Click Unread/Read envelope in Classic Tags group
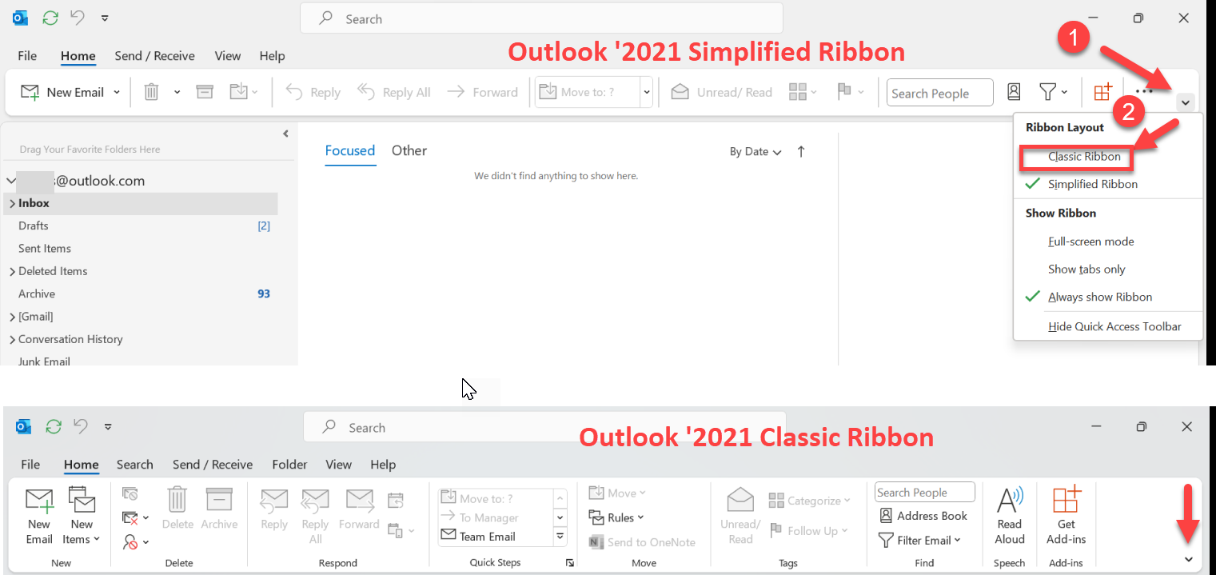Viewport: 1216px width, 575px height. [x=740, y=501]
